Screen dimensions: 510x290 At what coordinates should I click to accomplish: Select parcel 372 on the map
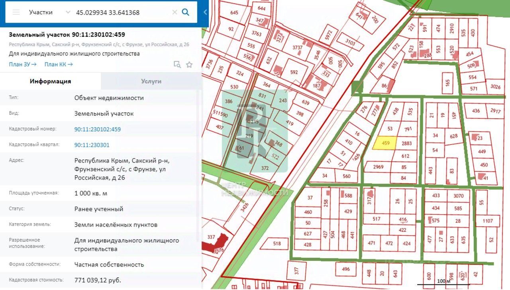[x=265, y=168]
